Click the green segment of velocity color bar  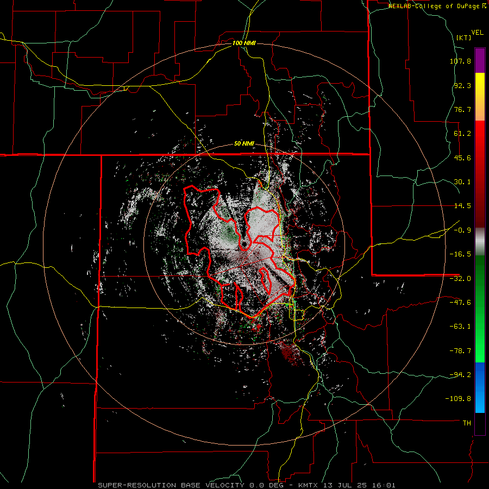[x=480, y=309]
